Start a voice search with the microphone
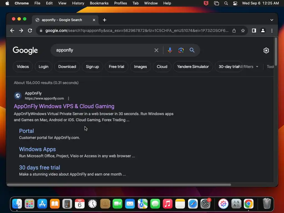 pyautogui.click(x=170, y=50)
